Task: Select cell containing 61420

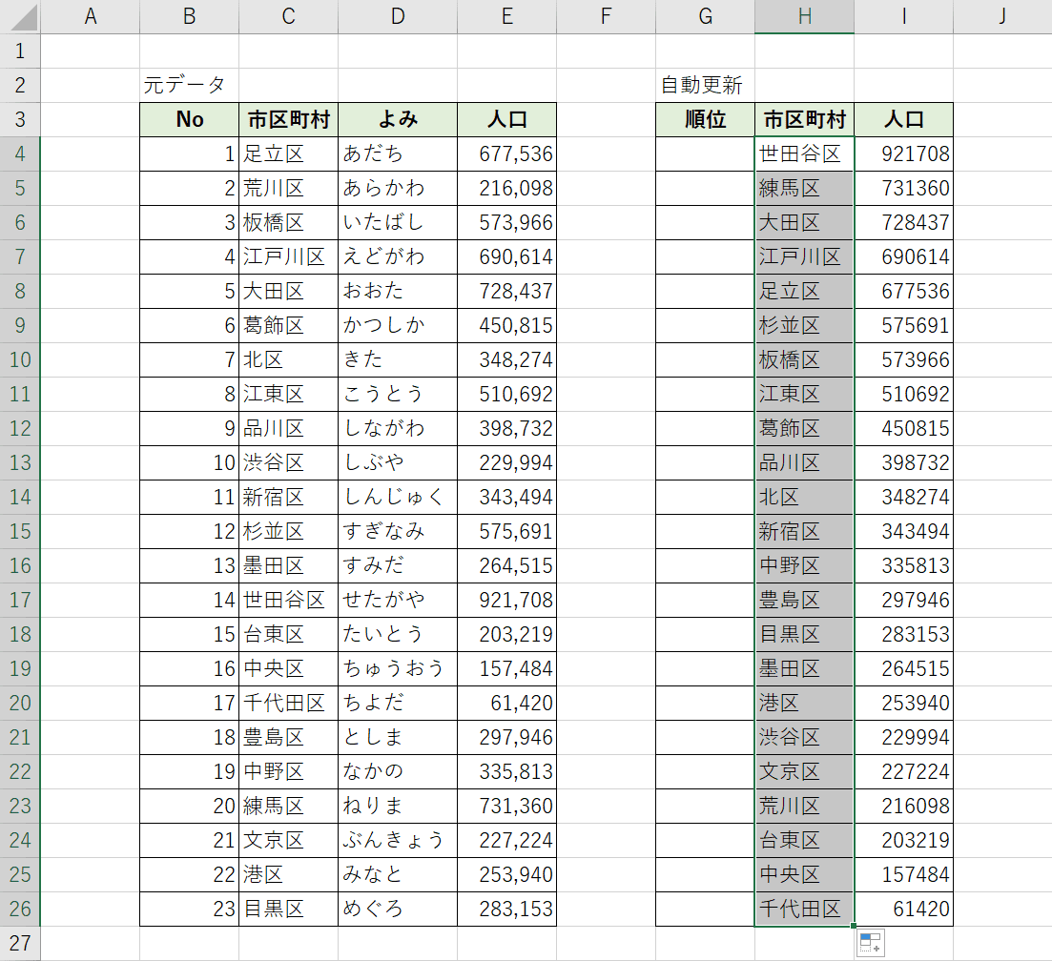Action: pyautogui.click(x=904, y=909)
